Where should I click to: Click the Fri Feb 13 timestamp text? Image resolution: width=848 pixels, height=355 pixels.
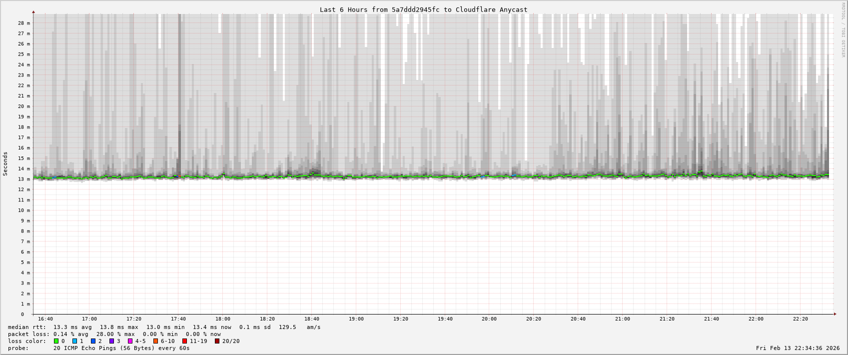coord(798,348)
